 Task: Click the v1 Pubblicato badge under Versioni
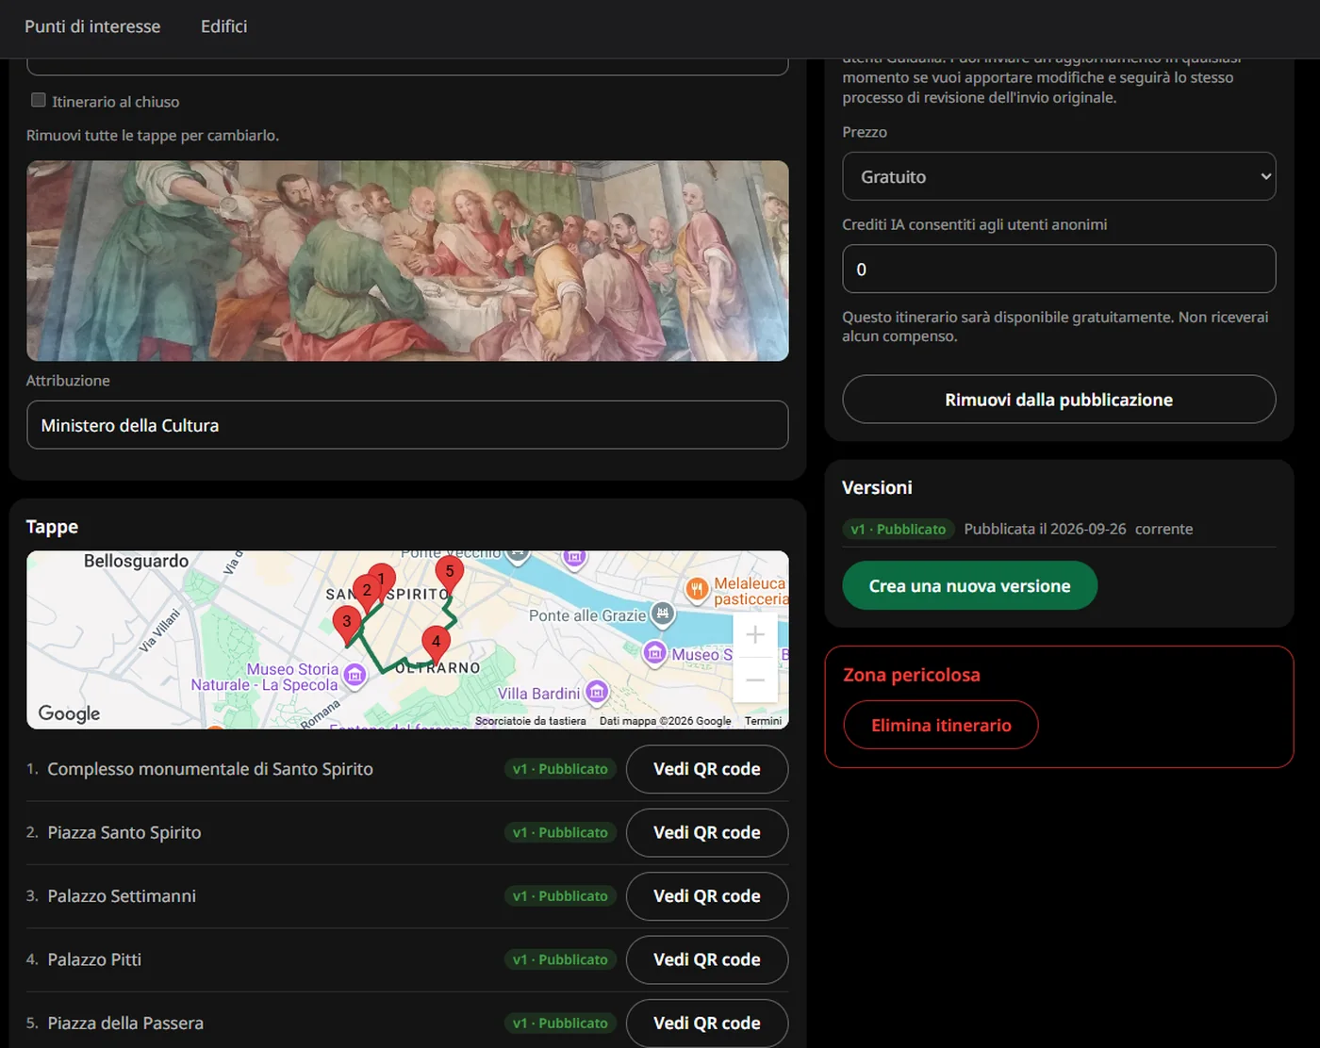tap(899, 529)
